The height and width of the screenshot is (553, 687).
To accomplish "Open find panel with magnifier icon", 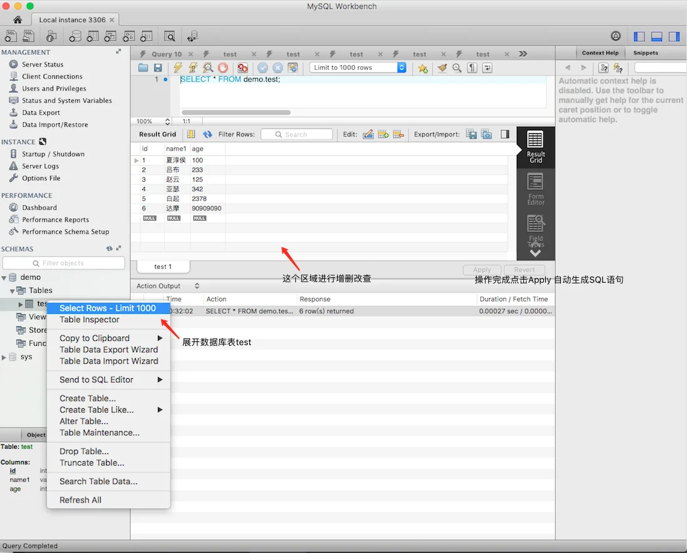I will pyautogui.click(x=457, y=68).
